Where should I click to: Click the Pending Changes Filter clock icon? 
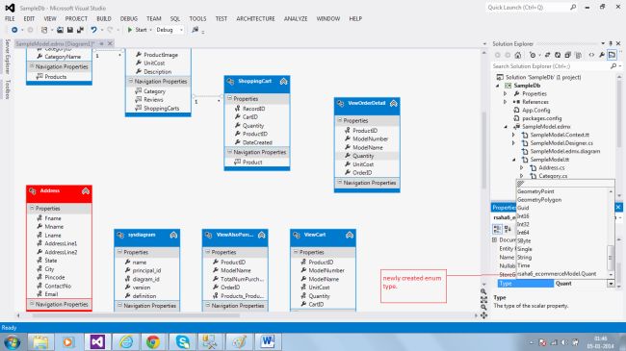(533, 55)
